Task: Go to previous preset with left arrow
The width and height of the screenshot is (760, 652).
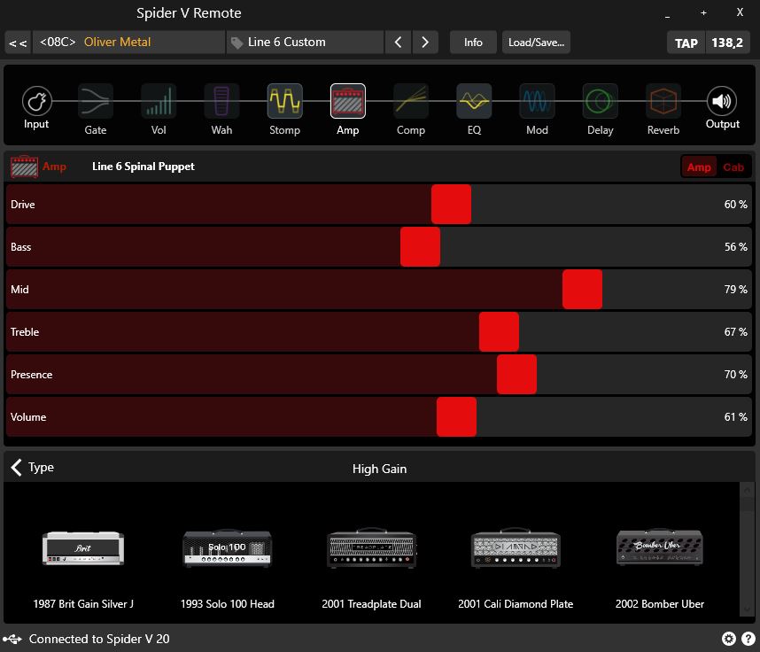Action: click(398, 43)
